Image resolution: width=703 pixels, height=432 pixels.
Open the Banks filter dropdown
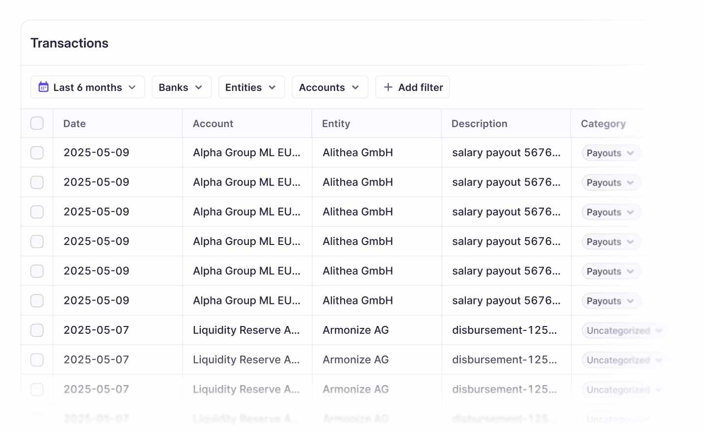tap(181, 87)
